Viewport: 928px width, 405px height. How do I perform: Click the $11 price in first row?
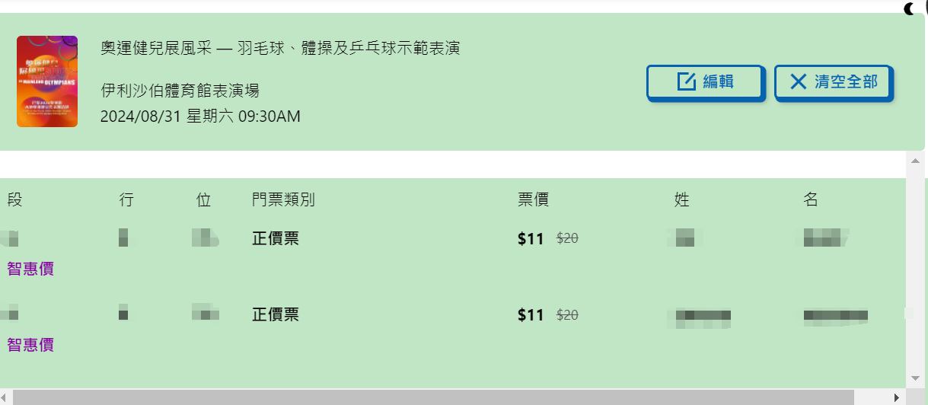[531, 239]
